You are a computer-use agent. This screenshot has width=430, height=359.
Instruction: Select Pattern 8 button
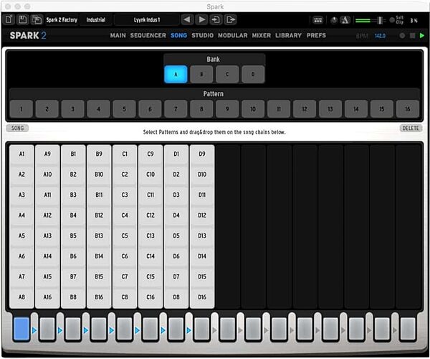201,109
